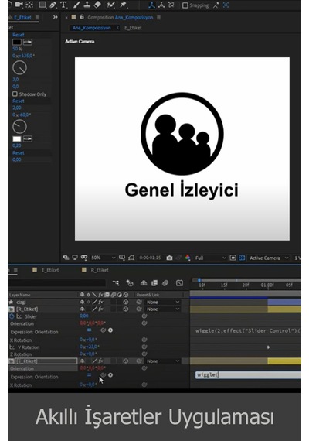
Task: Open the Composition panel menu
Action: coord(158,18)
